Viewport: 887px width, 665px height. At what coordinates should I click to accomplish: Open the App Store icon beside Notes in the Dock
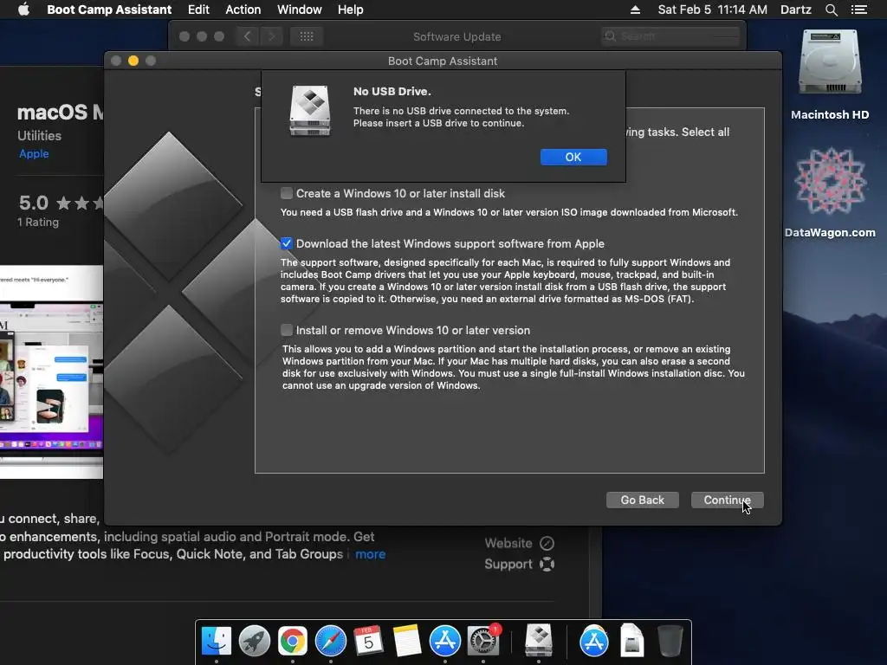point(445,641)
